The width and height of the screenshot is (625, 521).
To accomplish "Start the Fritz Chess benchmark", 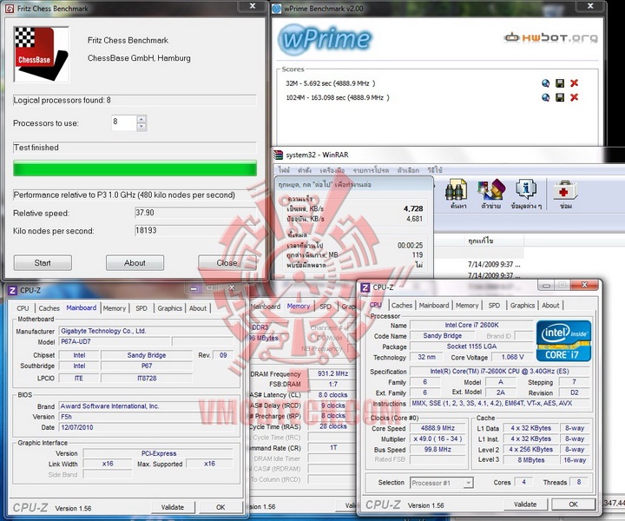I will coord(43,263).
